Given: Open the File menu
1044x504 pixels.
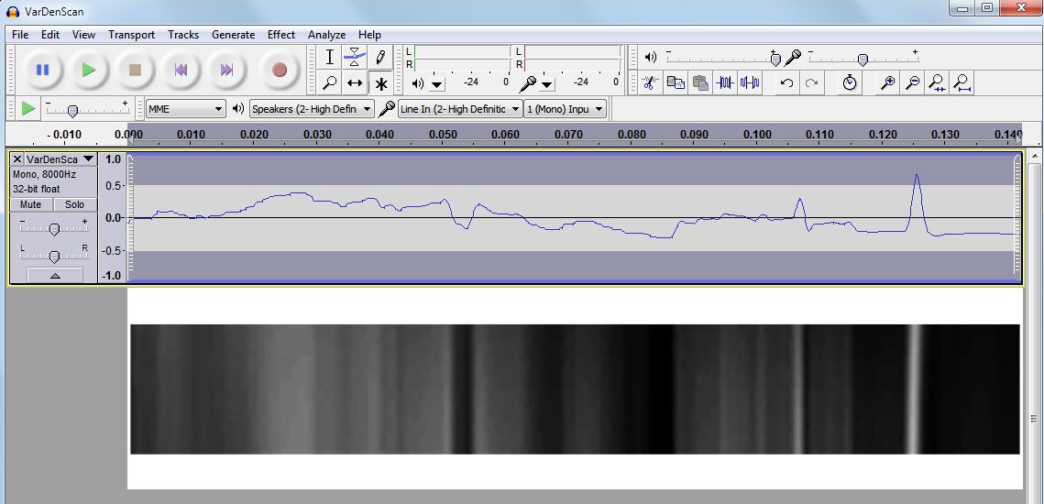Looking at the screenshot, I should click(20, 35).
